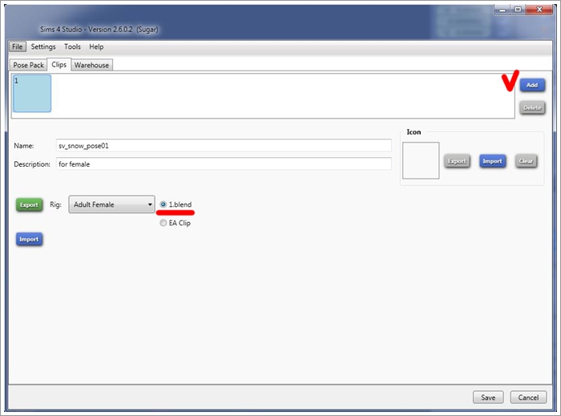561x416 pixels.
Task: Select clip thumbnail number 1
Action: [32, 93]
